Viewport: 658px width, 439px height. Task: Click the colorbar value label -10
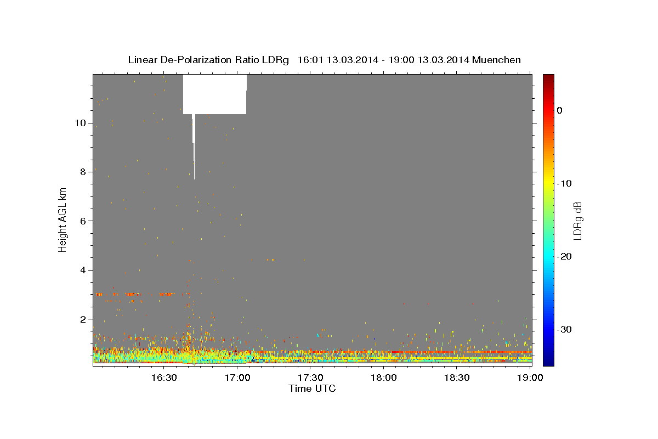coord(564,183)
